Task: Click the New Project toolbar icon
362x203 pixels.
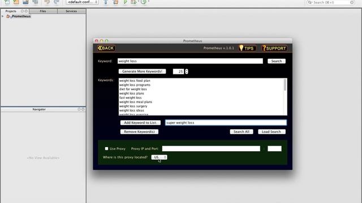Action: click(x=16, y=2)
